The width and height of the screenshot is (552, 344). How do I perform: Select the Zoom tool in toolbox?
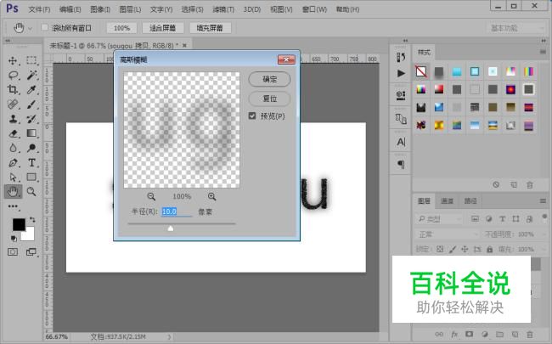[x=31, y=191]
